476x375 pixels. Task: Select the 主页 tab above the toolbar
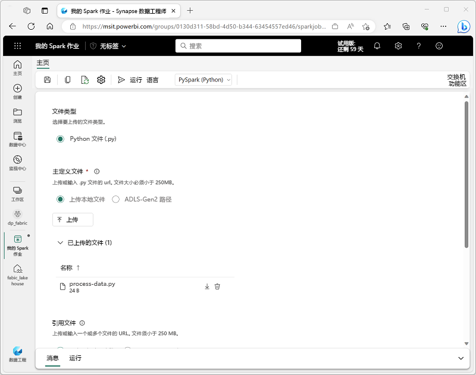(43, 62)
